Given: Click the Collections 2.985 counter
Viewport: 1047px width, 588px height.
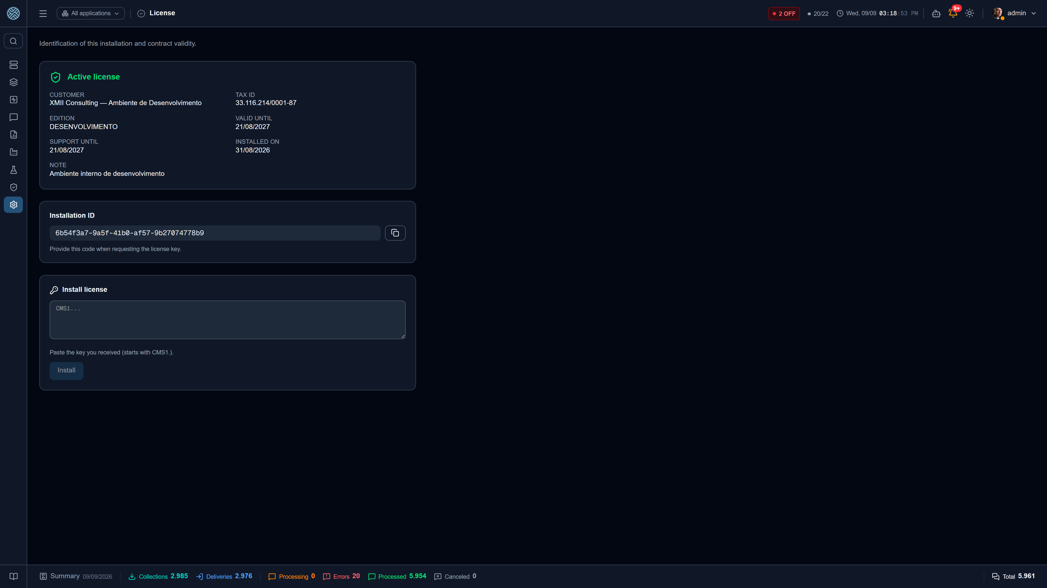Looking at the screenshot, I should pos(158,576).
